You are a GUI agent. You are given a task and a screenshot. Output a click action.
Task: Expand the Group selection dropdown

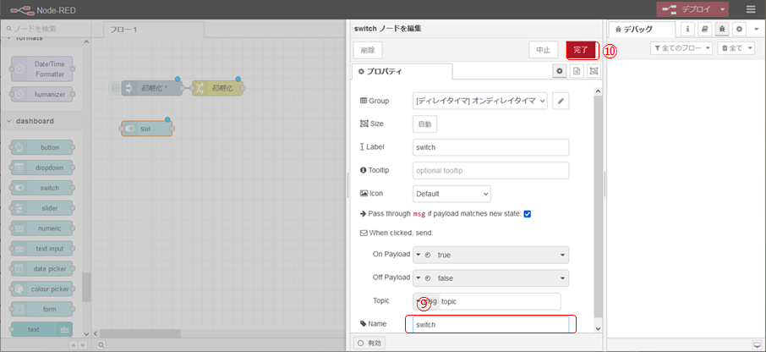tap(479, 101)
